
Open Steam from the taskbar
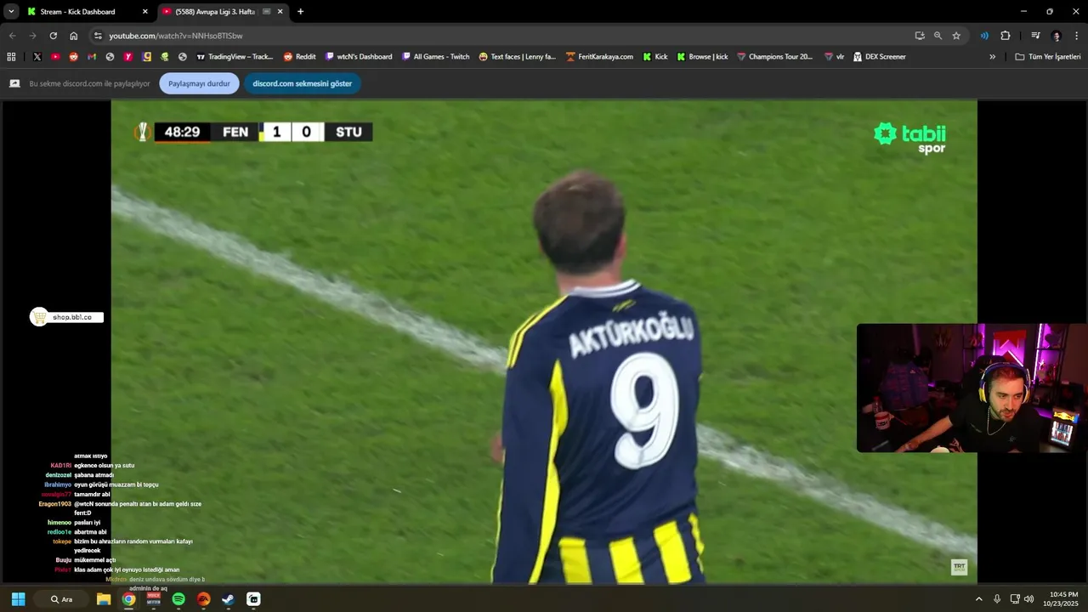coord(229,599)
